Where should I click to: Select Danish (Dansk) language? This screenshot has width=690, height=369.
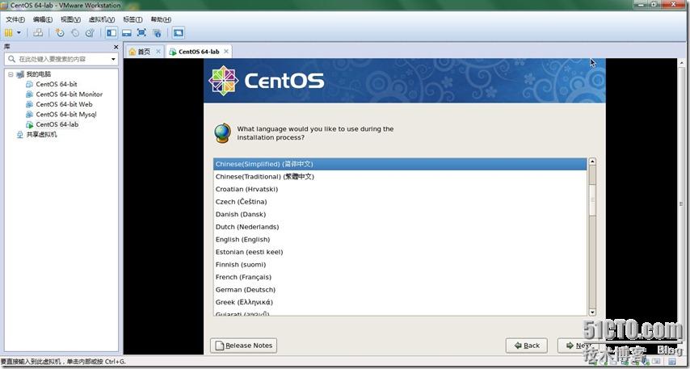click(x=400, y=214)
